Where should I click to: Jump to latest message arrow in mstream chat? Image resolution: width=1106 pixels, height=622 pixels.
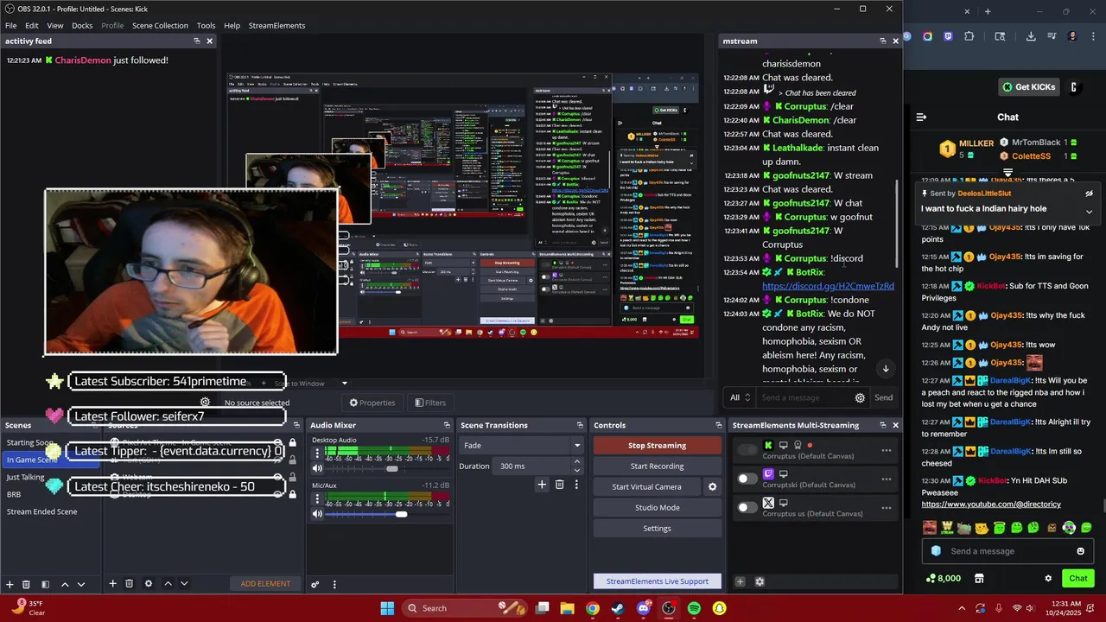tap(885, 369)
